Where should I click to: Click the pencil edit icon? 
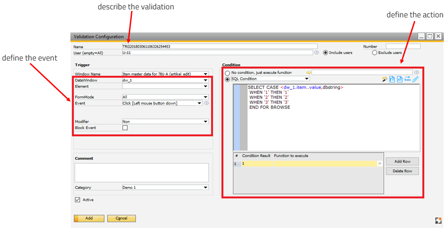tap(416, 79)
